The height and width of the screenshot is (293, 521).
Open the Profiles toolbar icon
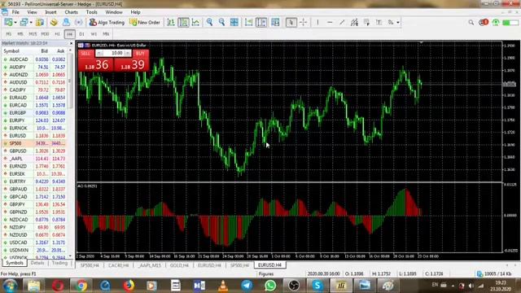tap(24, 22)
